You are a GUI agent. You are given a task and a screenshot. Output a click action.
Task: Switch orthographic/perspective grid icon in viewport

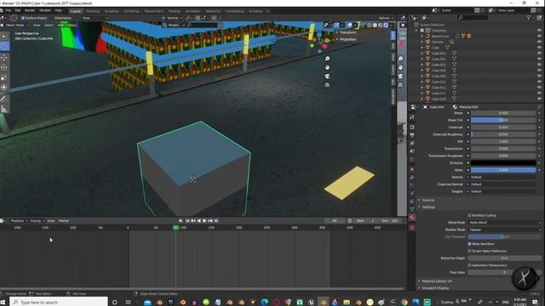327,85
